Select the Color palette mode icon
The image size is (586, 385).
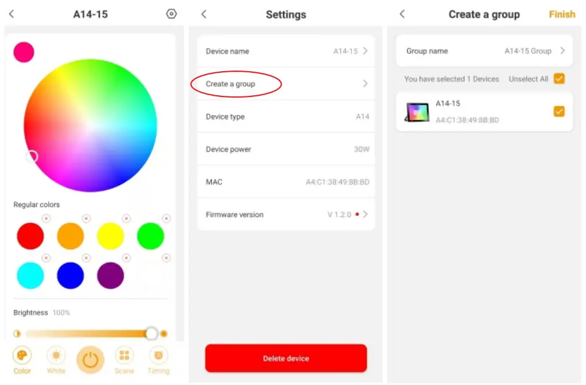tap(22, 355)
